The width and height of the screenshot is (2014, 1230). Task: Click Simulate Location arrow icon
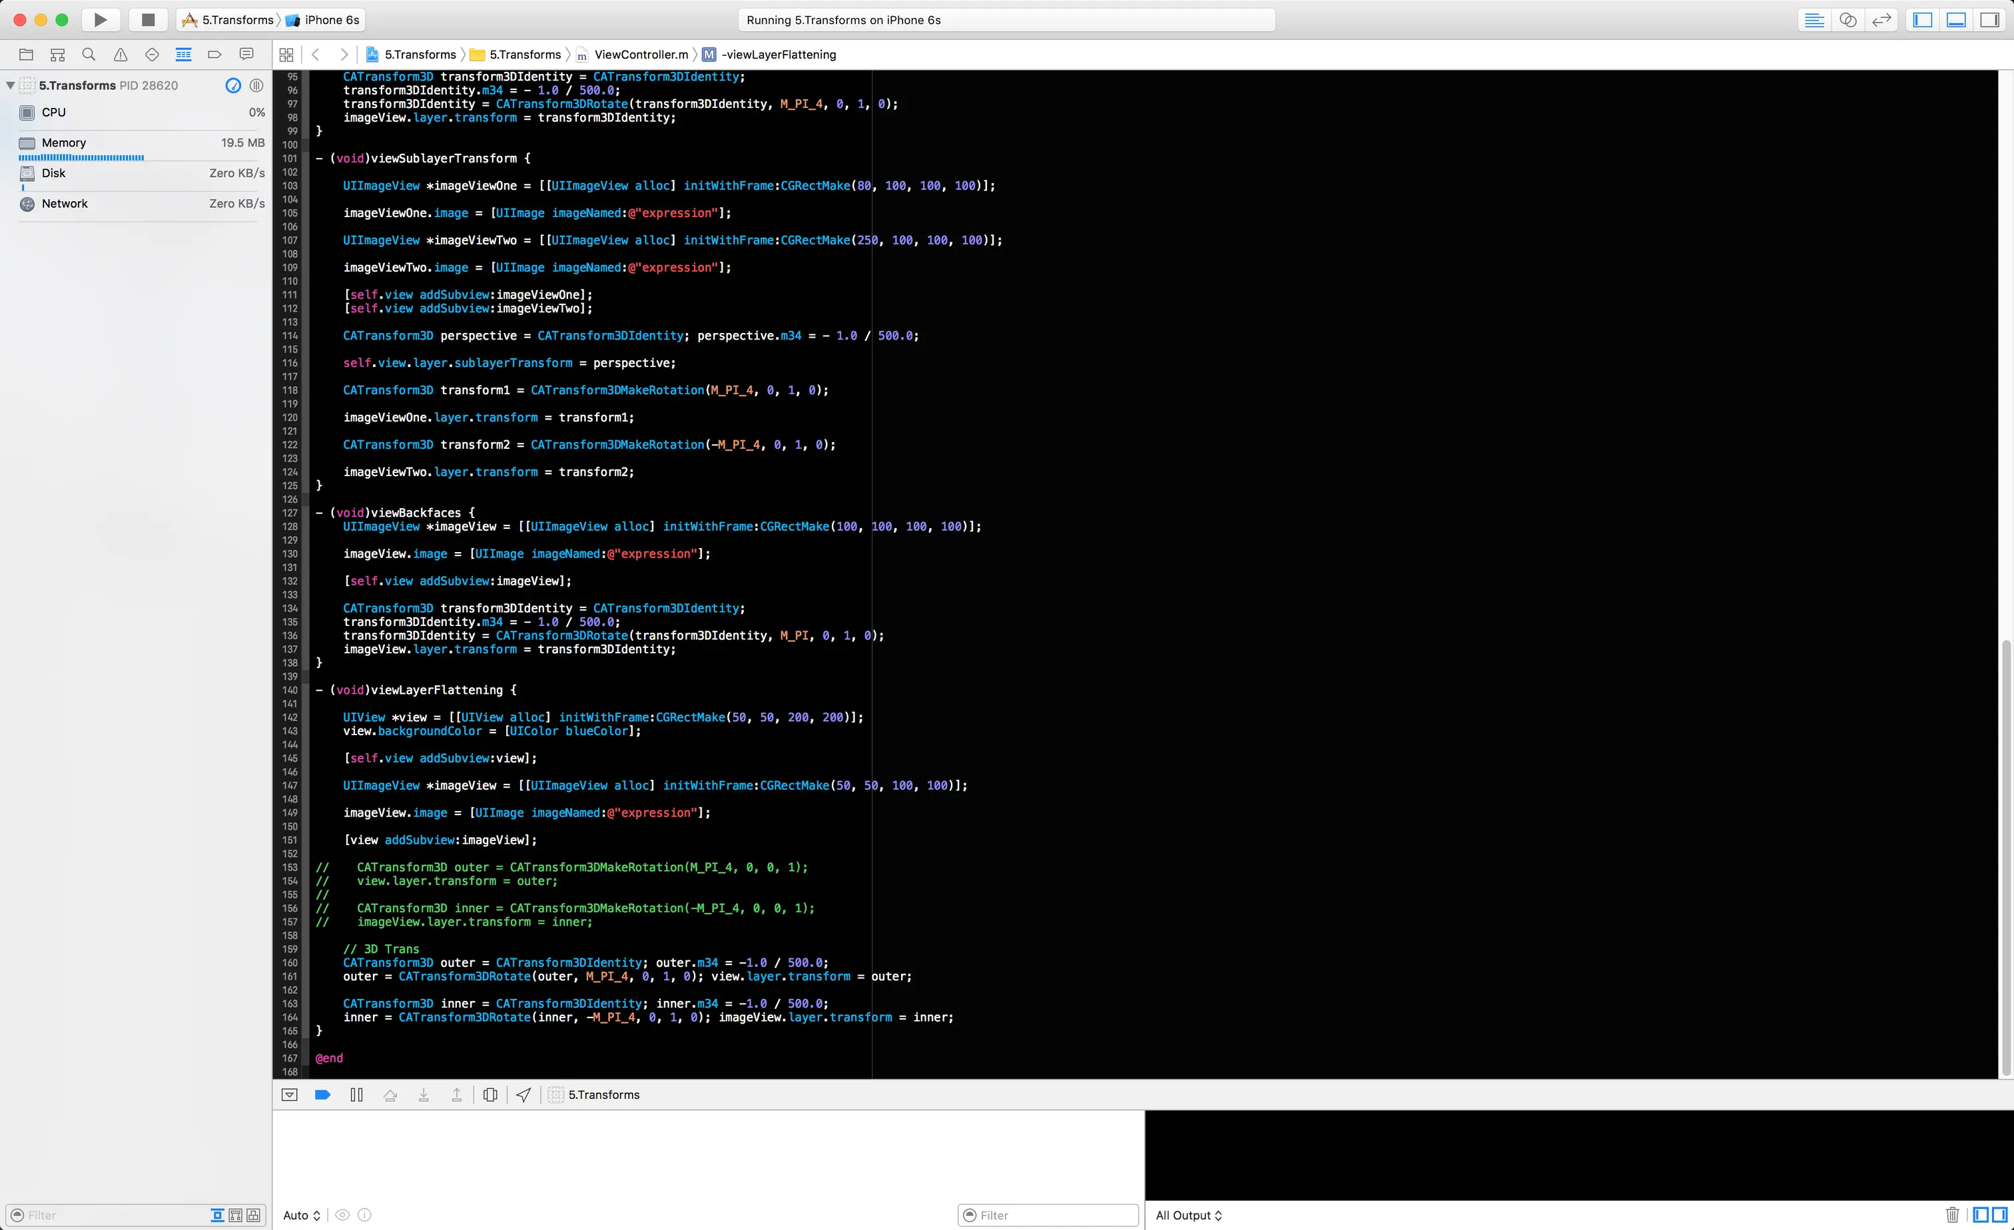524,1094
